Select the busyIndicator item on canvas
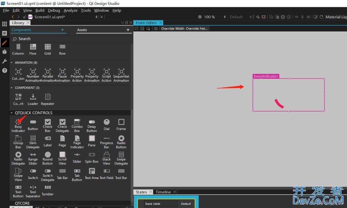The image size is (347, 208). [289, 95]
